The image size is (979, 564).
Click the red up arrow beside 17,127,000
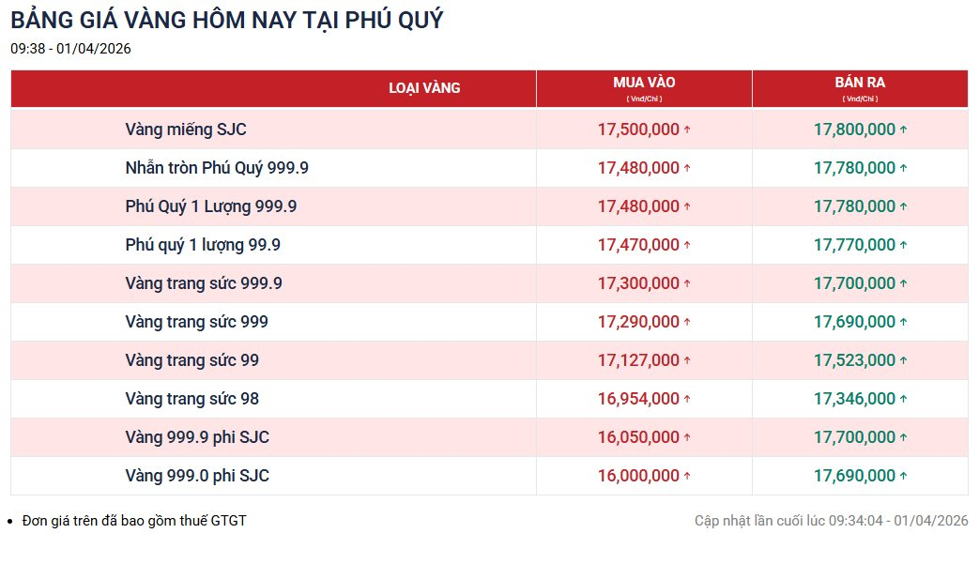coord(687,361)
